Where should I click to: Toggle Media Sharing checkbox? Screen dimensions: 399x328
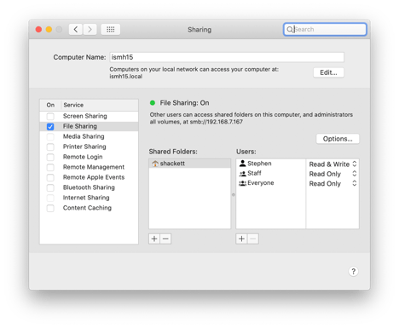point(50,136)
